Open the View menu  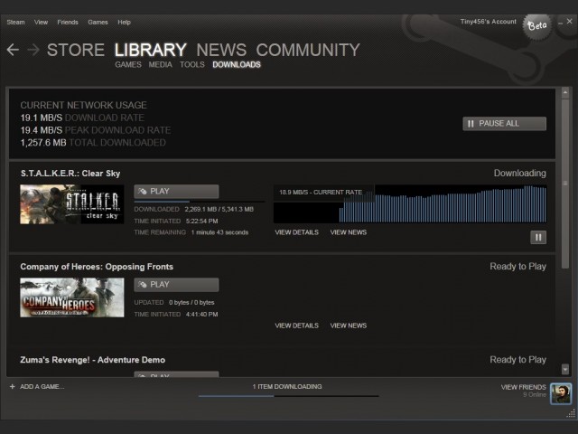pyautogui.click(x=41, y=22)
